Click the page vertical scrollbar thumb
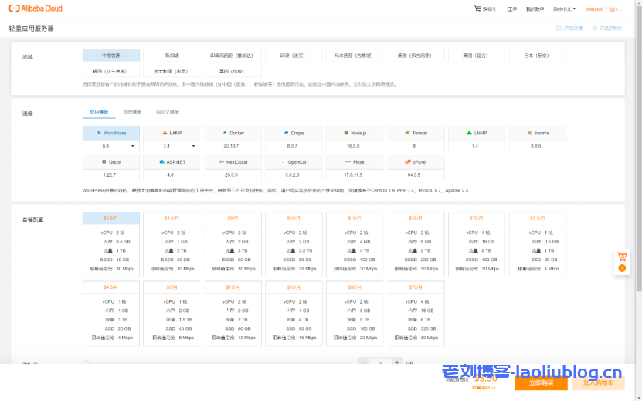Viewport: 642px width, 401px height. 639,149
